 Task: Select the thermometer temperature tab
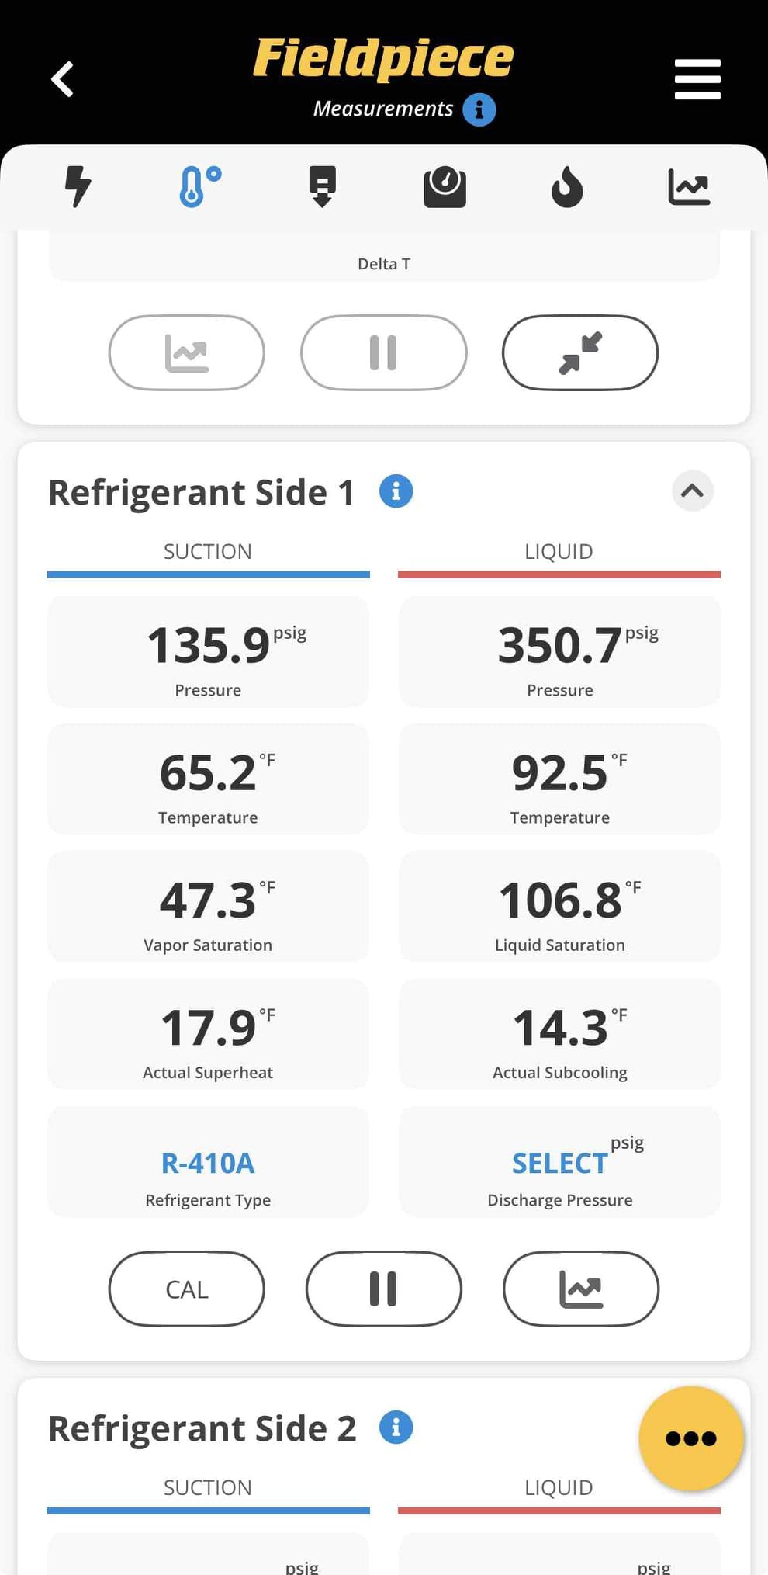pyautogui.click(x=200, y=187)
